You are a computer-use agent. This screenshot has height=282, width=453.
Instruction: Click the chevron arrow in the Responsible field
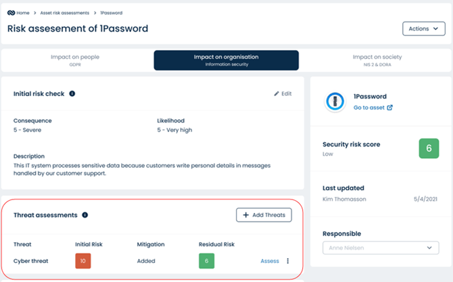pos(429,248)
